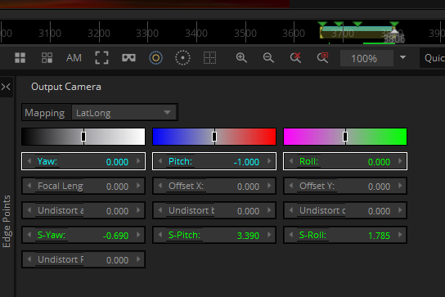Increase Offset Y with right arrow
This screenshot has width=445, height=297.
coord(400,186)
